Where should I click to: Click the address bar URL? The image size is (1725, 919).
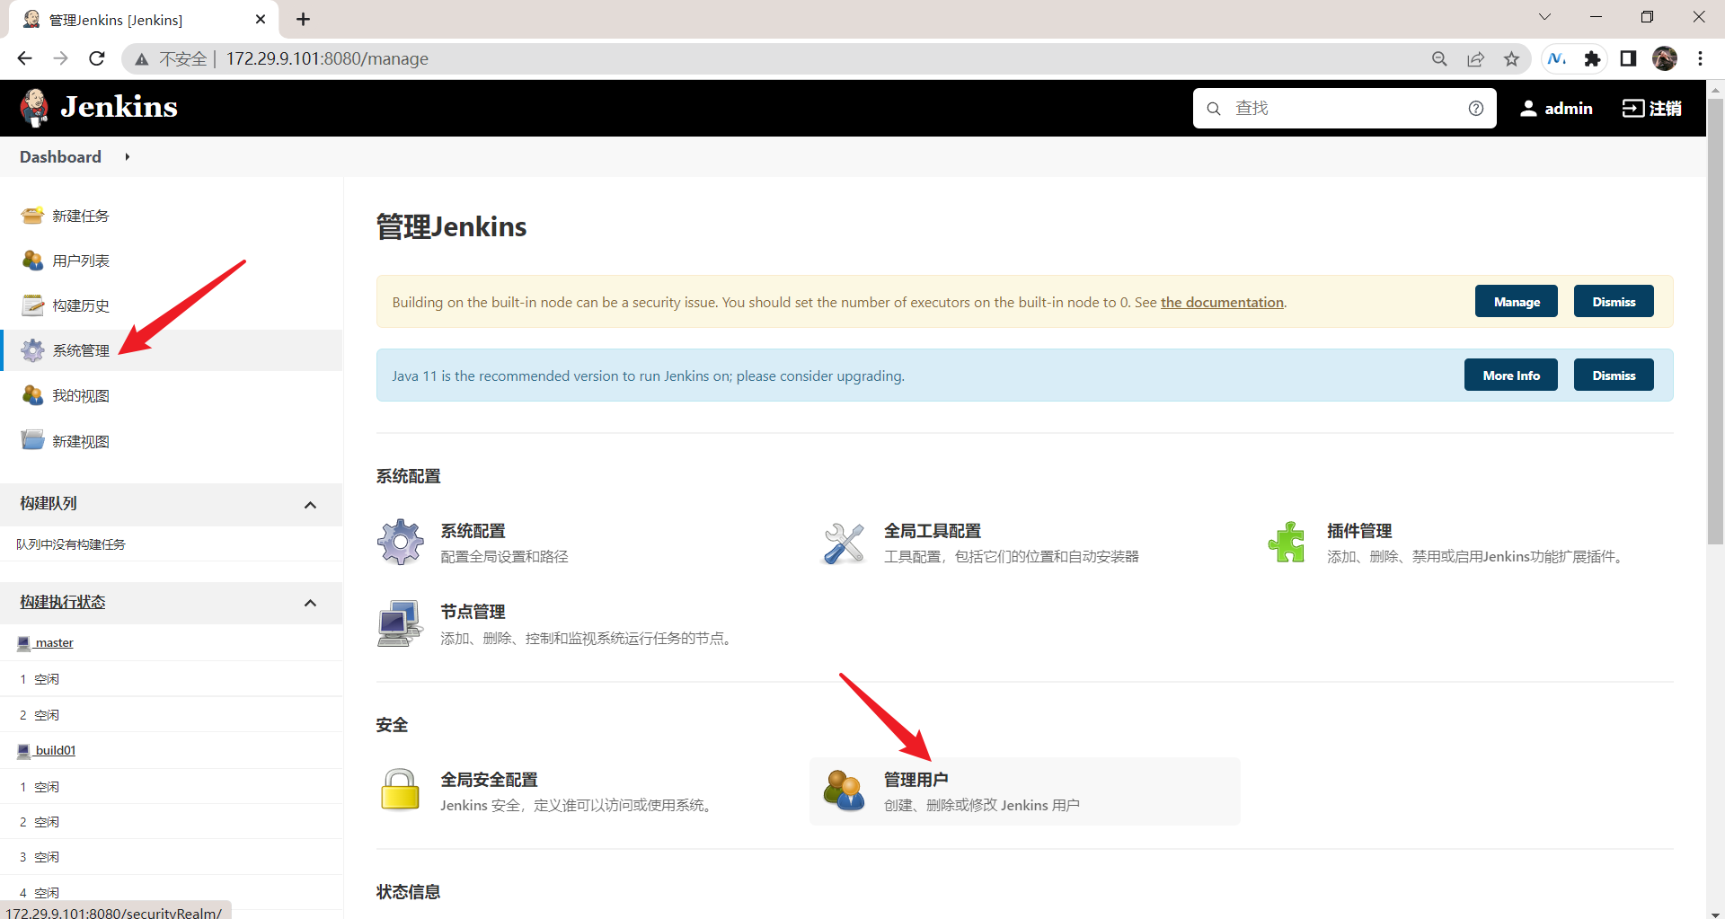327,58
